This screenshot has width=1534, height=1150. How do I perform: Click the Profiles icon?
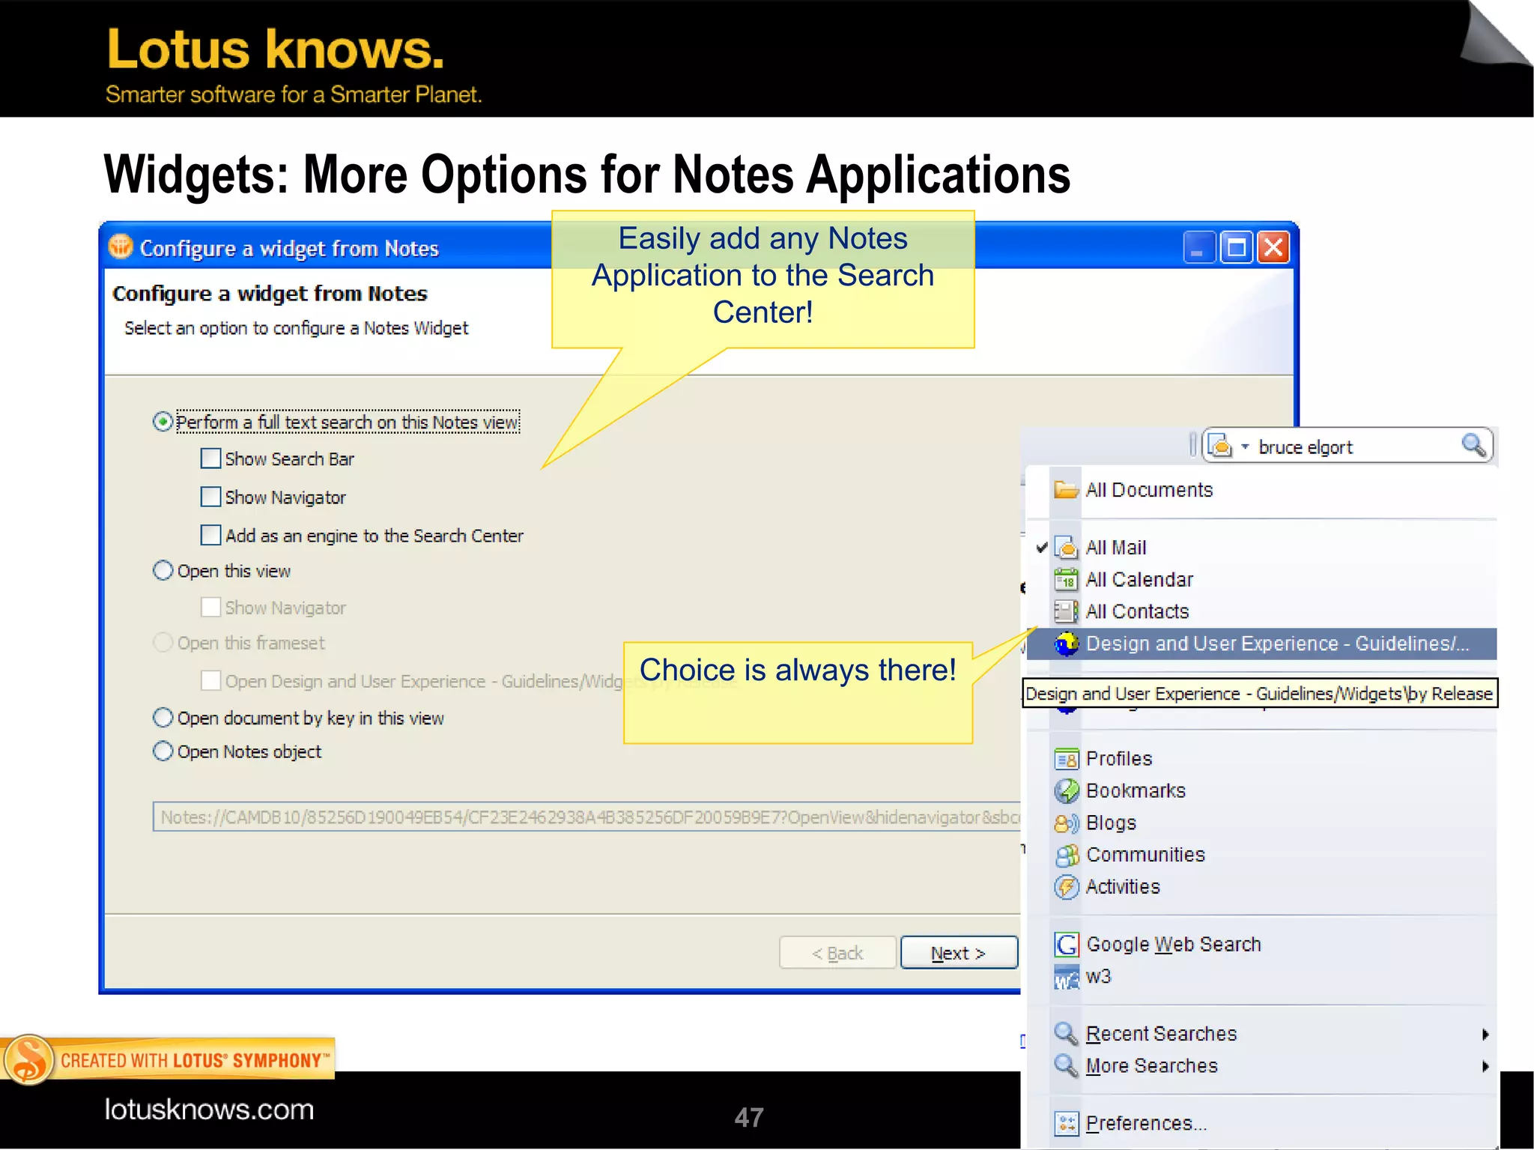click(1066, 759)
